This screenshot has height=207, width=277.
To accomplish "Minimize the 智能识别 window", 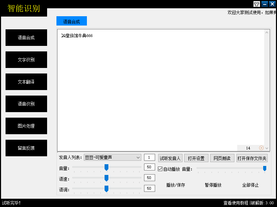I will [x=265, y=4].
